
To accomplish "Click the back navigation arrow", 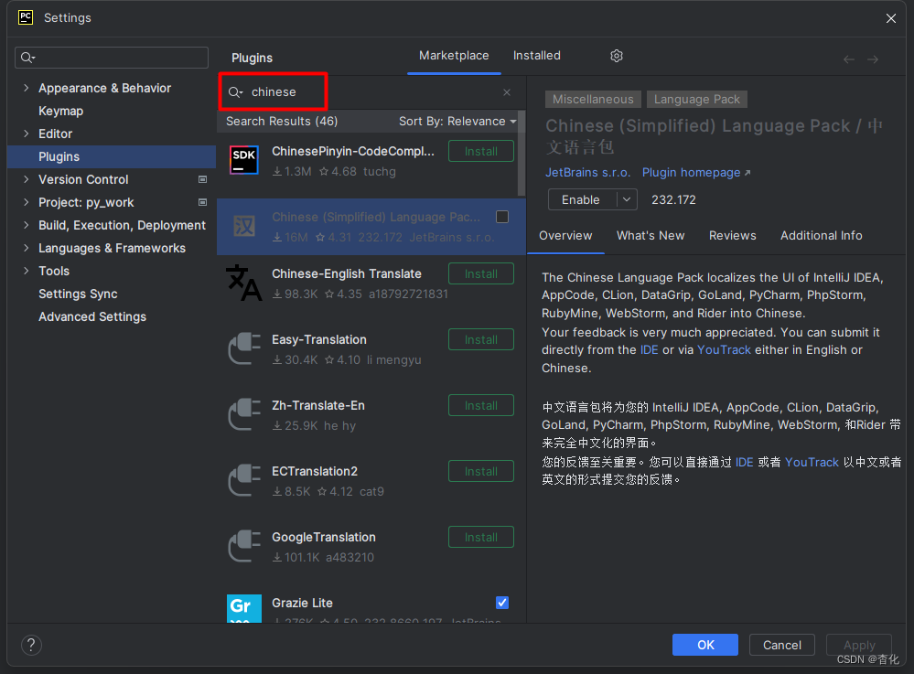I will tap(849, 59).
